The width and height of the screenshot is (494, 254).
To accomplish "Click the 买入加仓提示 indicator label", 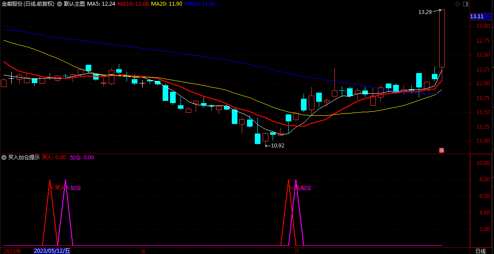I will (x=24, y=157).
